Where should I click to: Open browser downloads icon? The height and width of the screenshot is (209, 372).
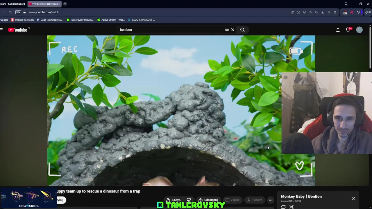coord(323,12)
